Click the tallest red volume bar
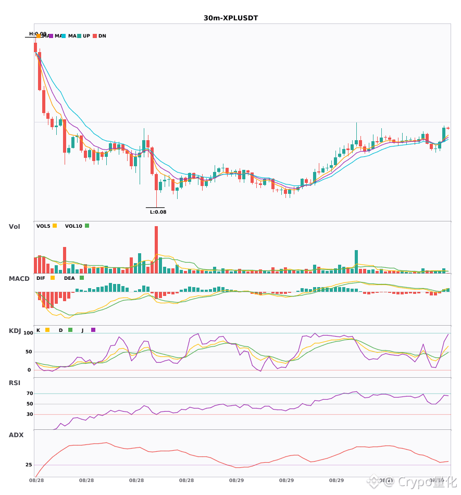461x495 pixels. tap(156, 250)
